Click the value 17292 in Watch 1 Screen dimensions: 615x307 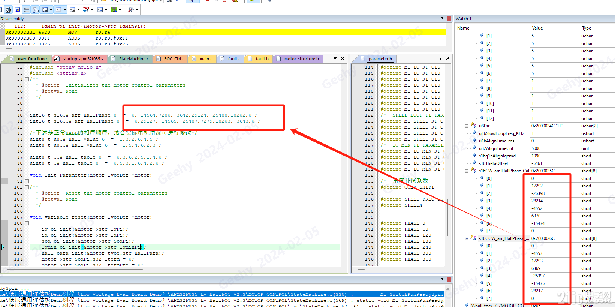click(x=537, y=186)
